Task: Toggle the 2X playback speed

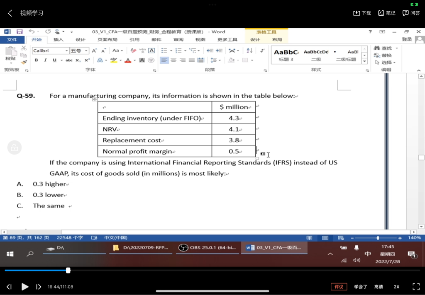Action: 396,287
